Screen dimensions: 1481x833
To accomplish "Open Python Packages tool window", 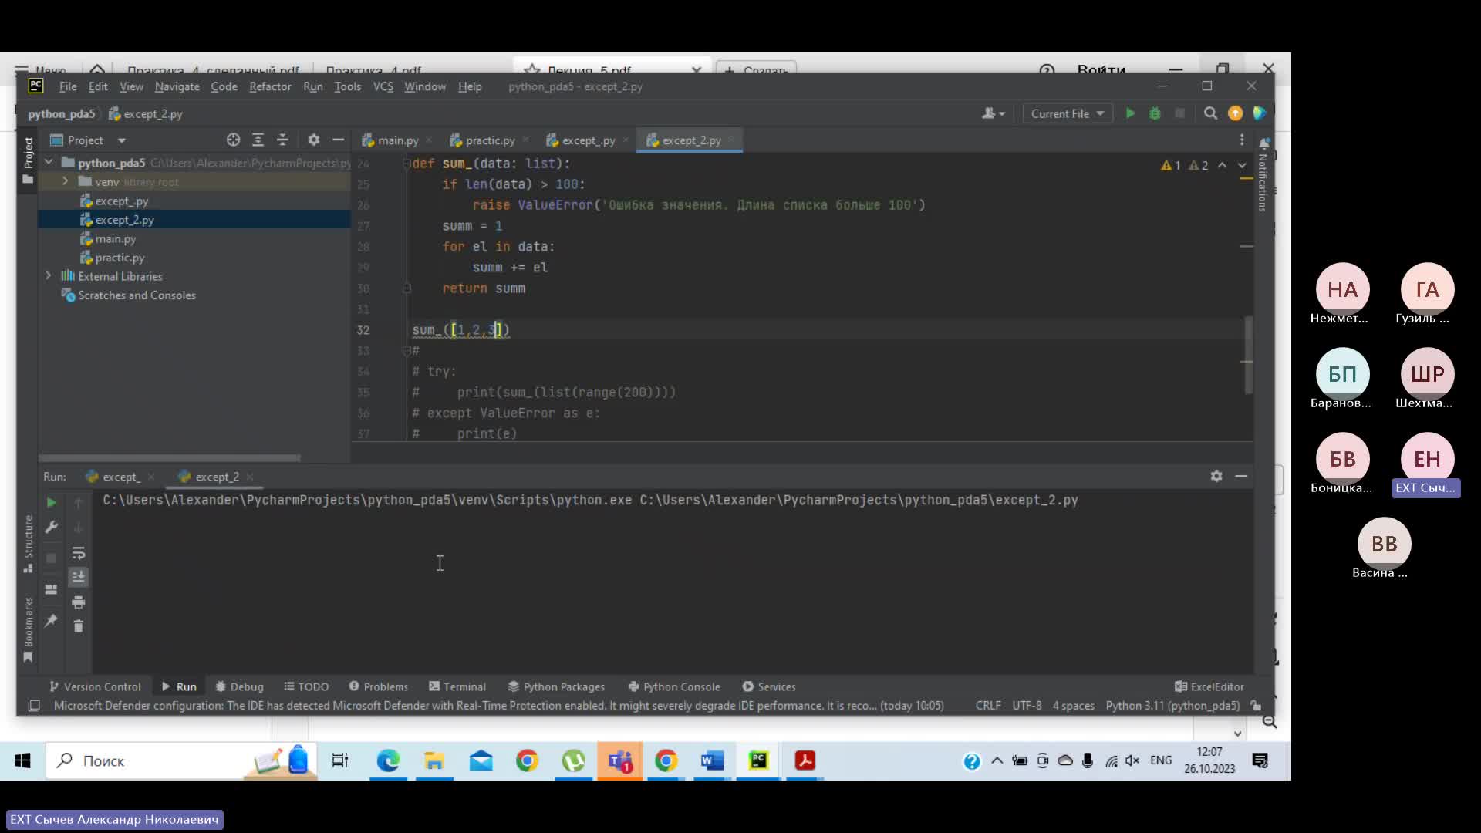I will [x=556, y=686].
